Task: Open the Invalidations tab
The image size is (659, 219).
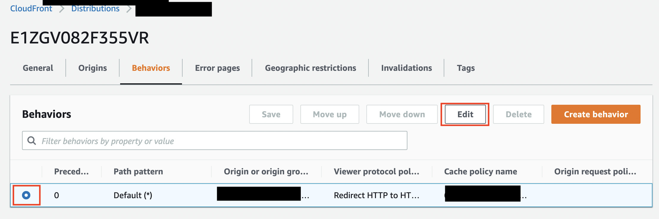Action: click(x=406, y=68)
